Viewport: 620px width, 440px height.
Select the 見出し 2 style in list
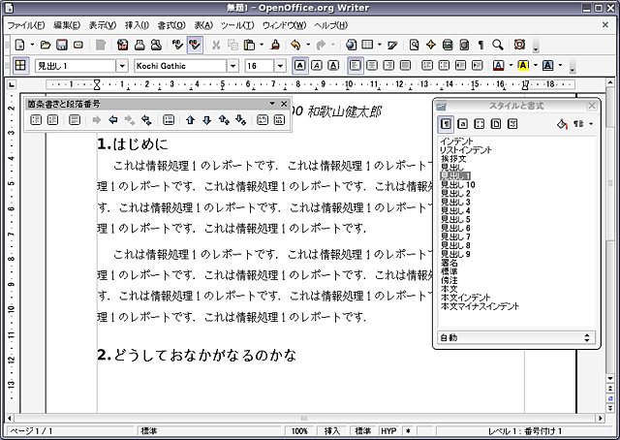[x=455, y=193]
